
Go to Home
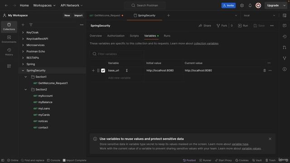[x=24, y=5]
